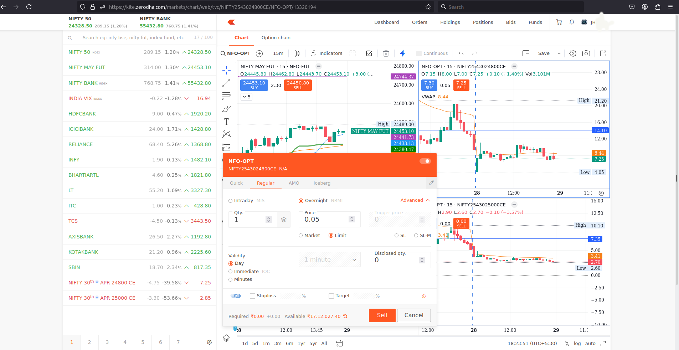Adjust the Price stepper arrows
The image size is (679, 350).
352,220
